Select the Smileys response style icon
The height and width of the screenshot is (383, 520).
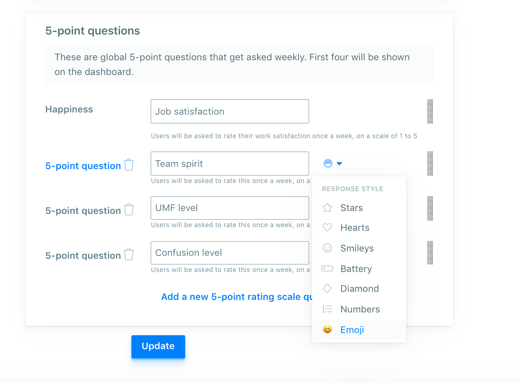(x=327, y=248)
